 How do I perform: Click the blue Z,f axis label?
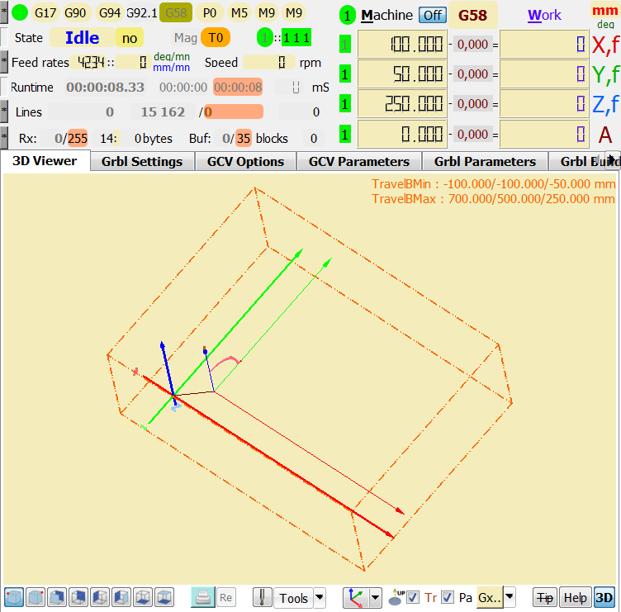point(605,105)
